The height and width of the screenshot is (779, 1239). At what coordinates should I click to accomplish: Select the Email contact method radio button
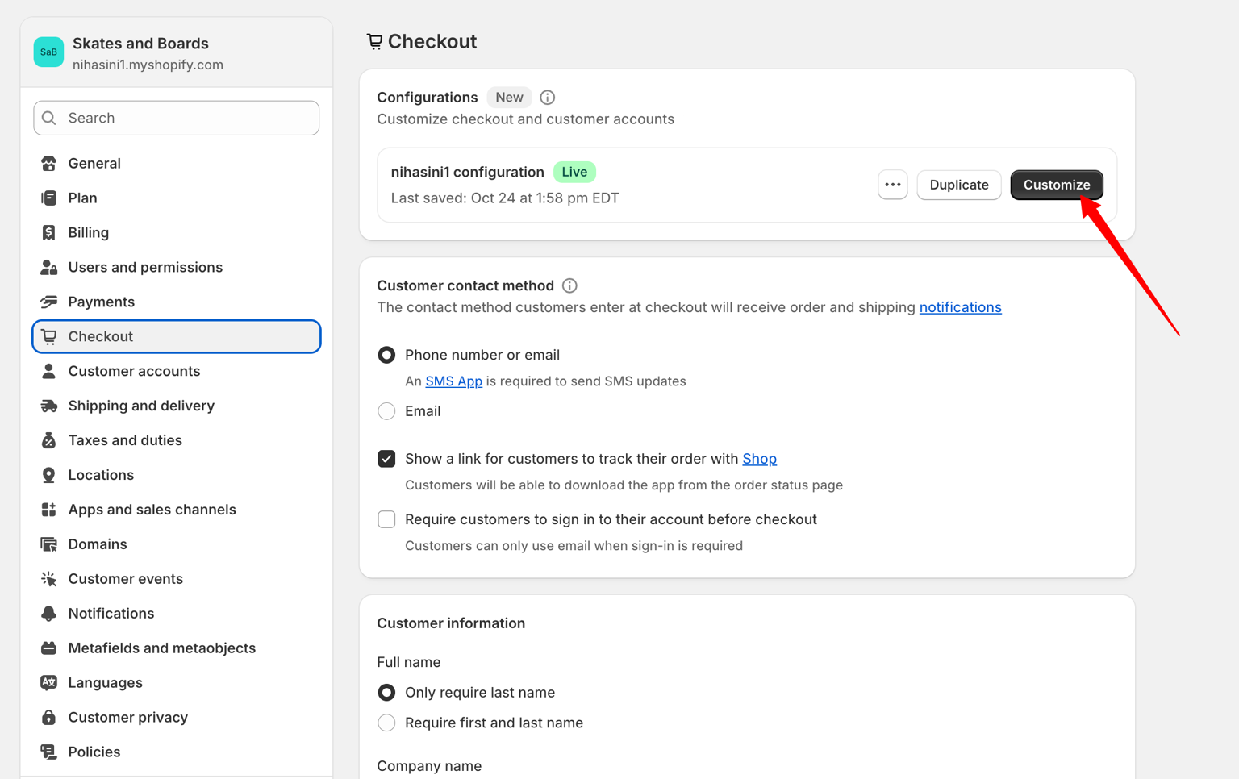pos(386,411)
